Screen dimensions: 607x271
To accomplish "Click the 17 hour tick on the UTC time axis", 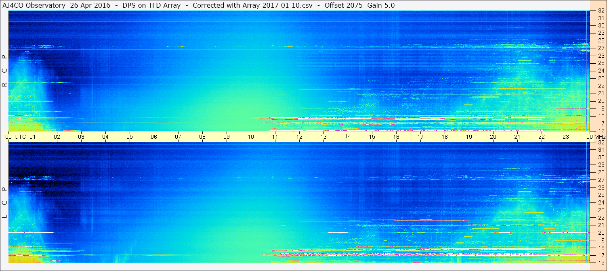I will click(420, 137).
